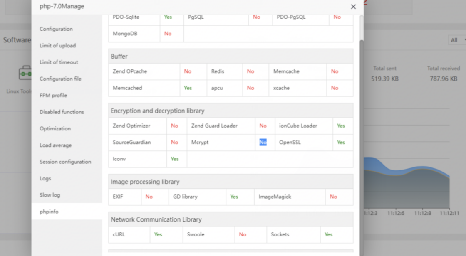Open the Configuration section
The image size is (466, 256).
[x=56, y=29]
